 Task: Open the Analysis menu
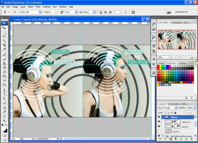coord(47,7)
